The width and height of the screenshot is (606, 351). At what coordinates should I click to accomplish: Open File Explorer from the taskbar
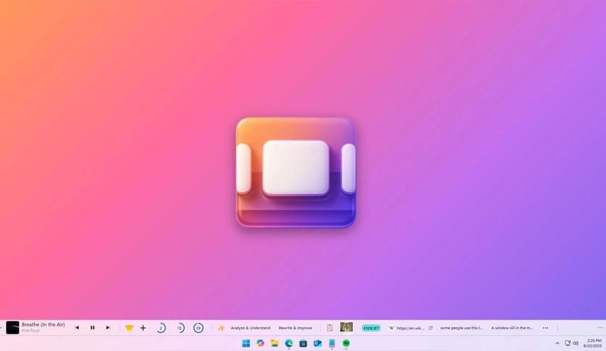275,343
